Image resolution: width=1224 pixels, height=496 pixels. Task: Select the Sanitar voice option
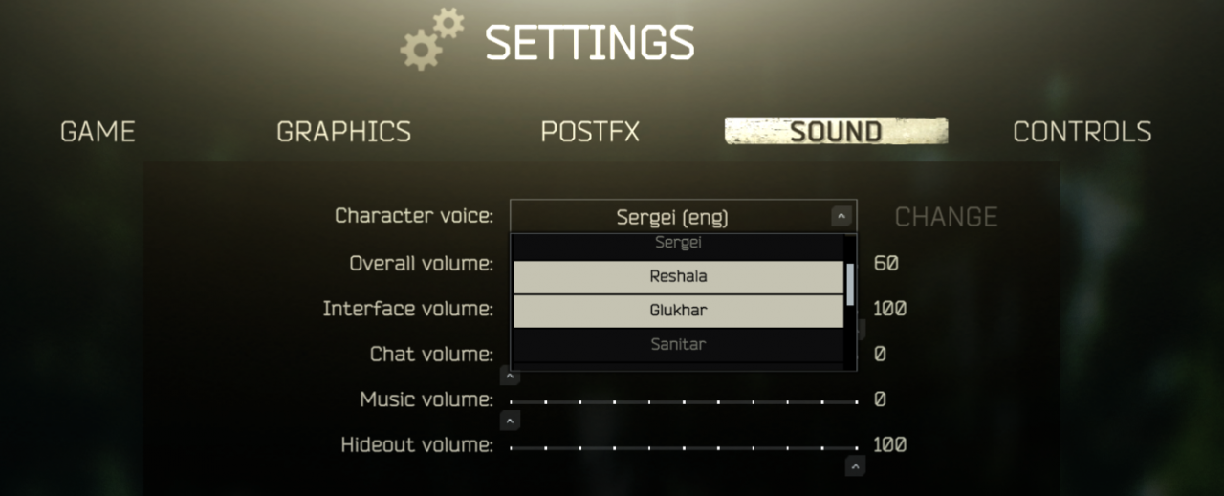pyautogui.click(x=678, y=344)
